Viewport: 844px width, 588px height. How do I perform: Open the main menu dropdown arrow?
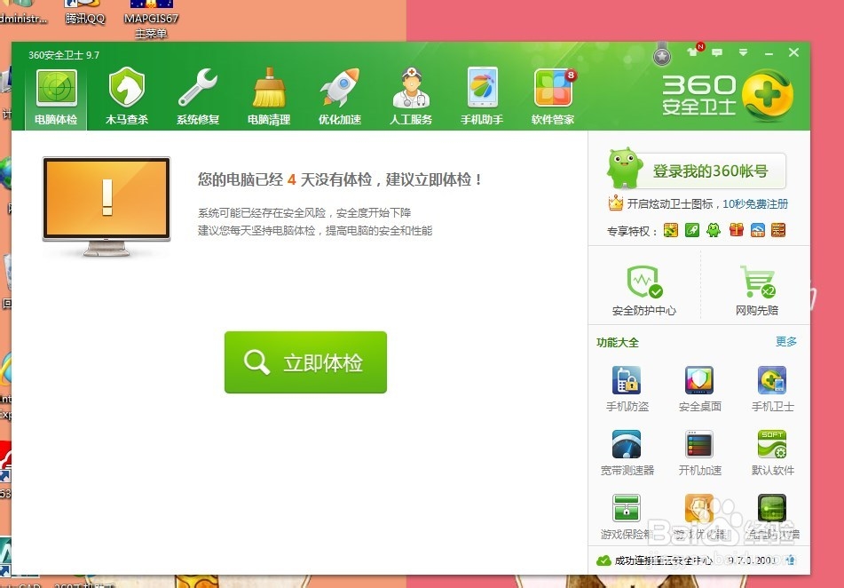[x=743, y=52]
